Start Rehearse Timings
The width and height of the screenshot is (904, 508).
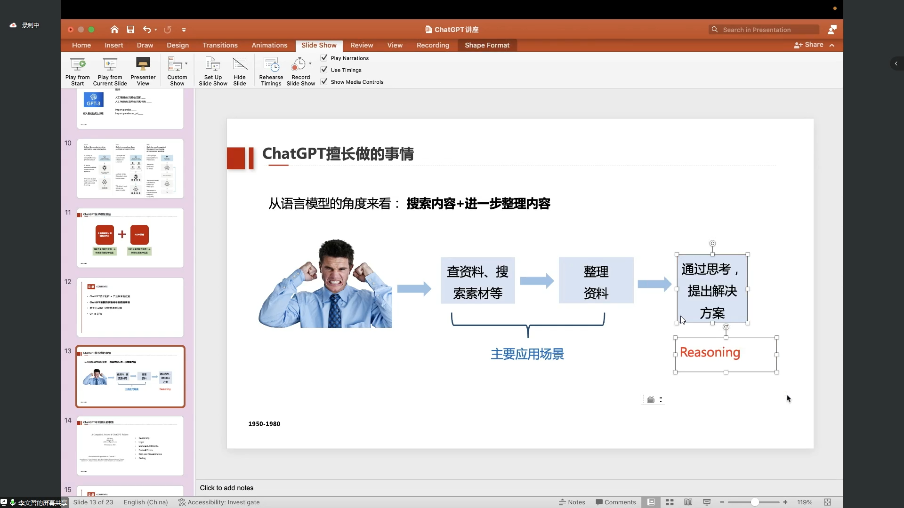271,71
